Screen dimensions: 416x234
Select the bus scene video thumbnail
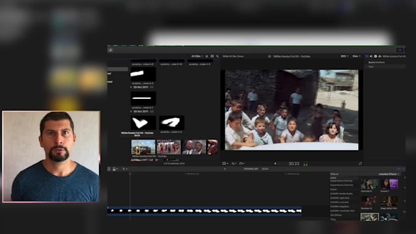(x=143, y=147)
